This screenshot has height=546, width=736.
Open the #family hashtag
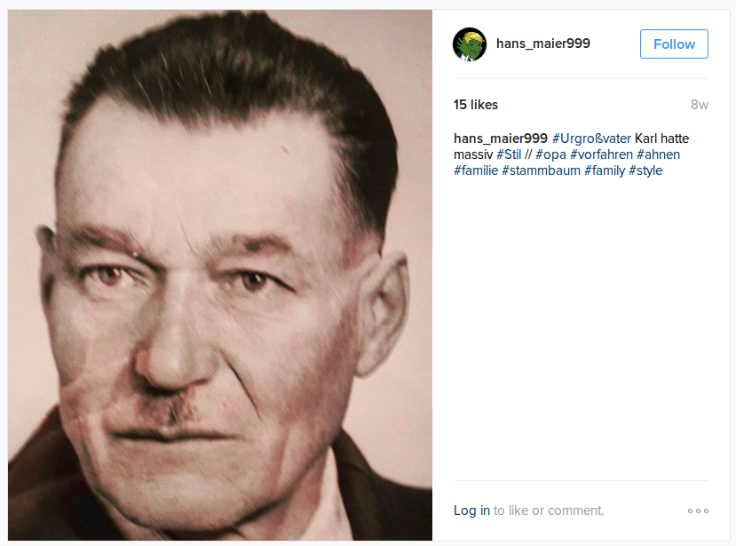pos(605,170)
